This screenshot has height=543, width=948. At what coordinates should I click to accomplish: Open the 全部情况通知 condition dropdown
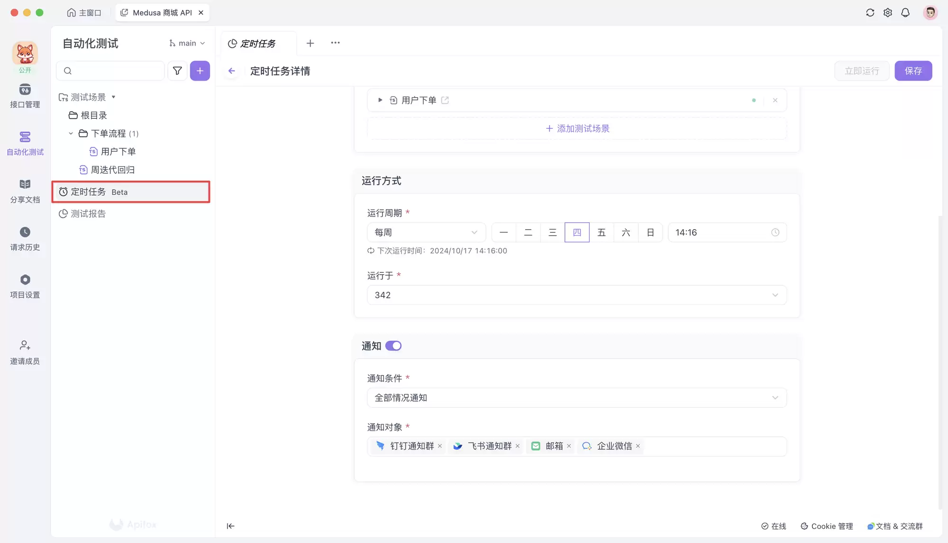pos(577,398)
